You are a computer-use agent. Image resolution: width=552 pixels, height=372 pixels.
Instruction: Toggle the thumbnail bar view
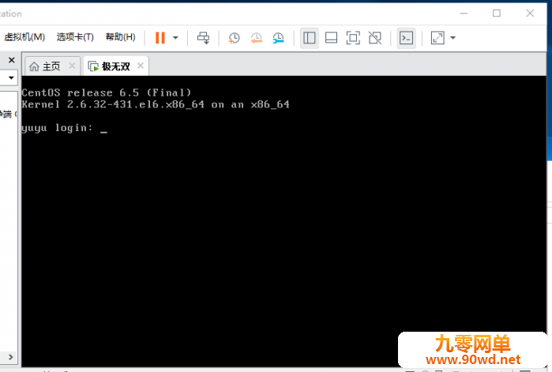(331, 38)
